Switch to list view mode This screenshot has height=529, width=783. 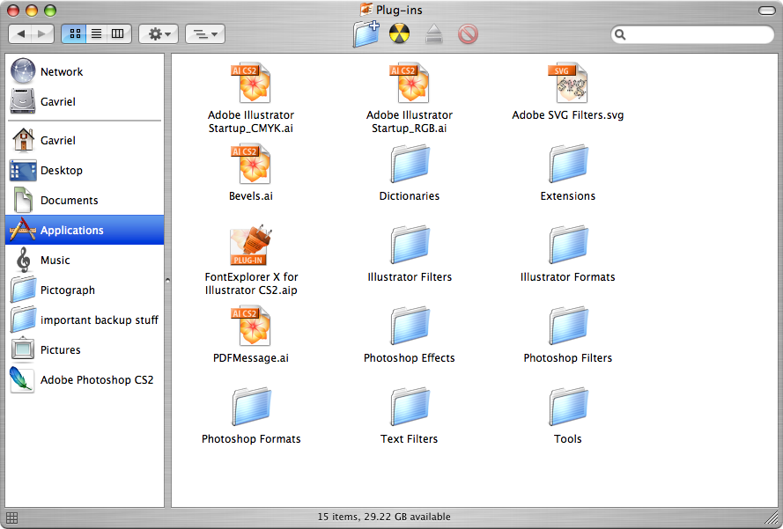tap(96, 34)
